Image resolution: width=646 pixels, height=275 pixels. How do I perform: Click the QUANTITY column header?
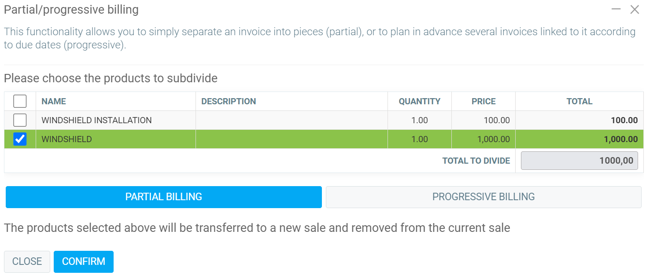tap(419, 101)
